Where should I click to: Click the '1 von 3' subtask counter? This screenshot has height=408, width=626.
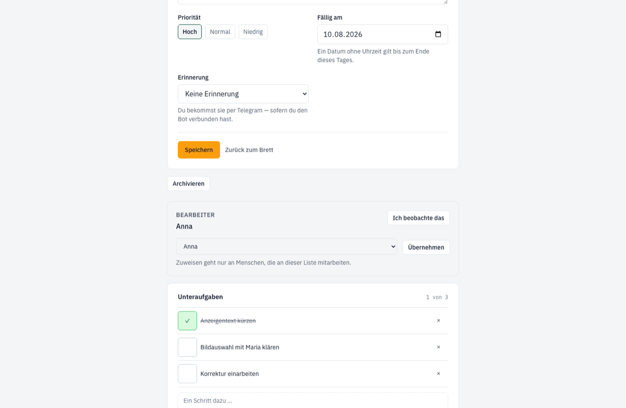click(437, 297)
